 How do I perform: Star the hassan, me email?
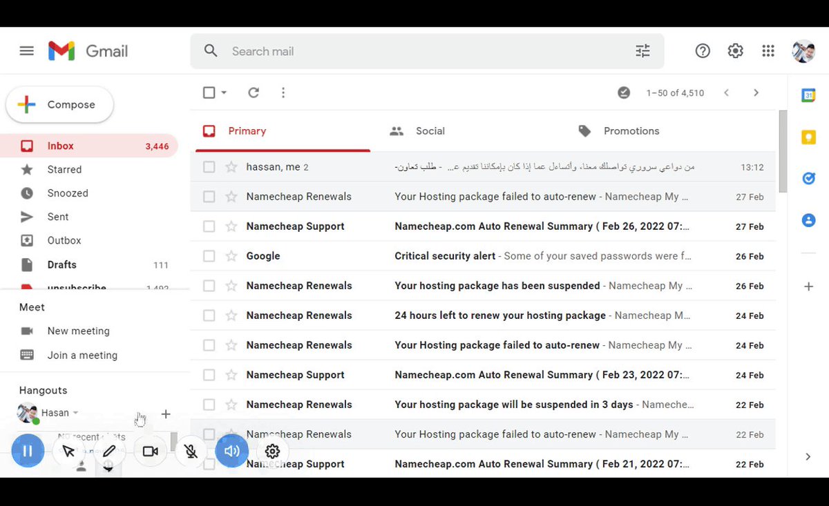pos(231,167)
